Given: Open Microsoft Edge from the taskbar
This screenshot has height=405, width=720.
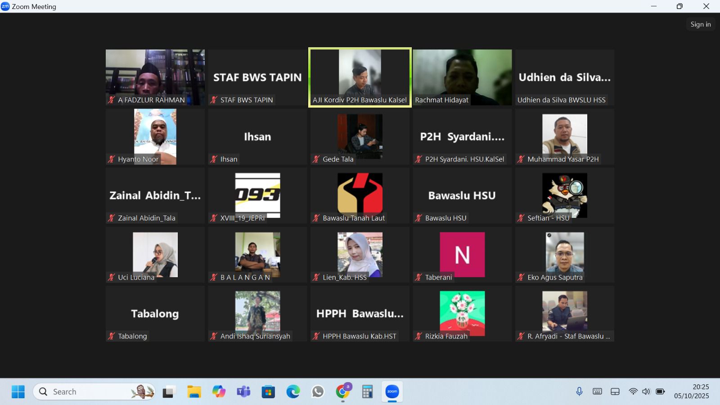Looking at the screenshot, I should [293, 392].
